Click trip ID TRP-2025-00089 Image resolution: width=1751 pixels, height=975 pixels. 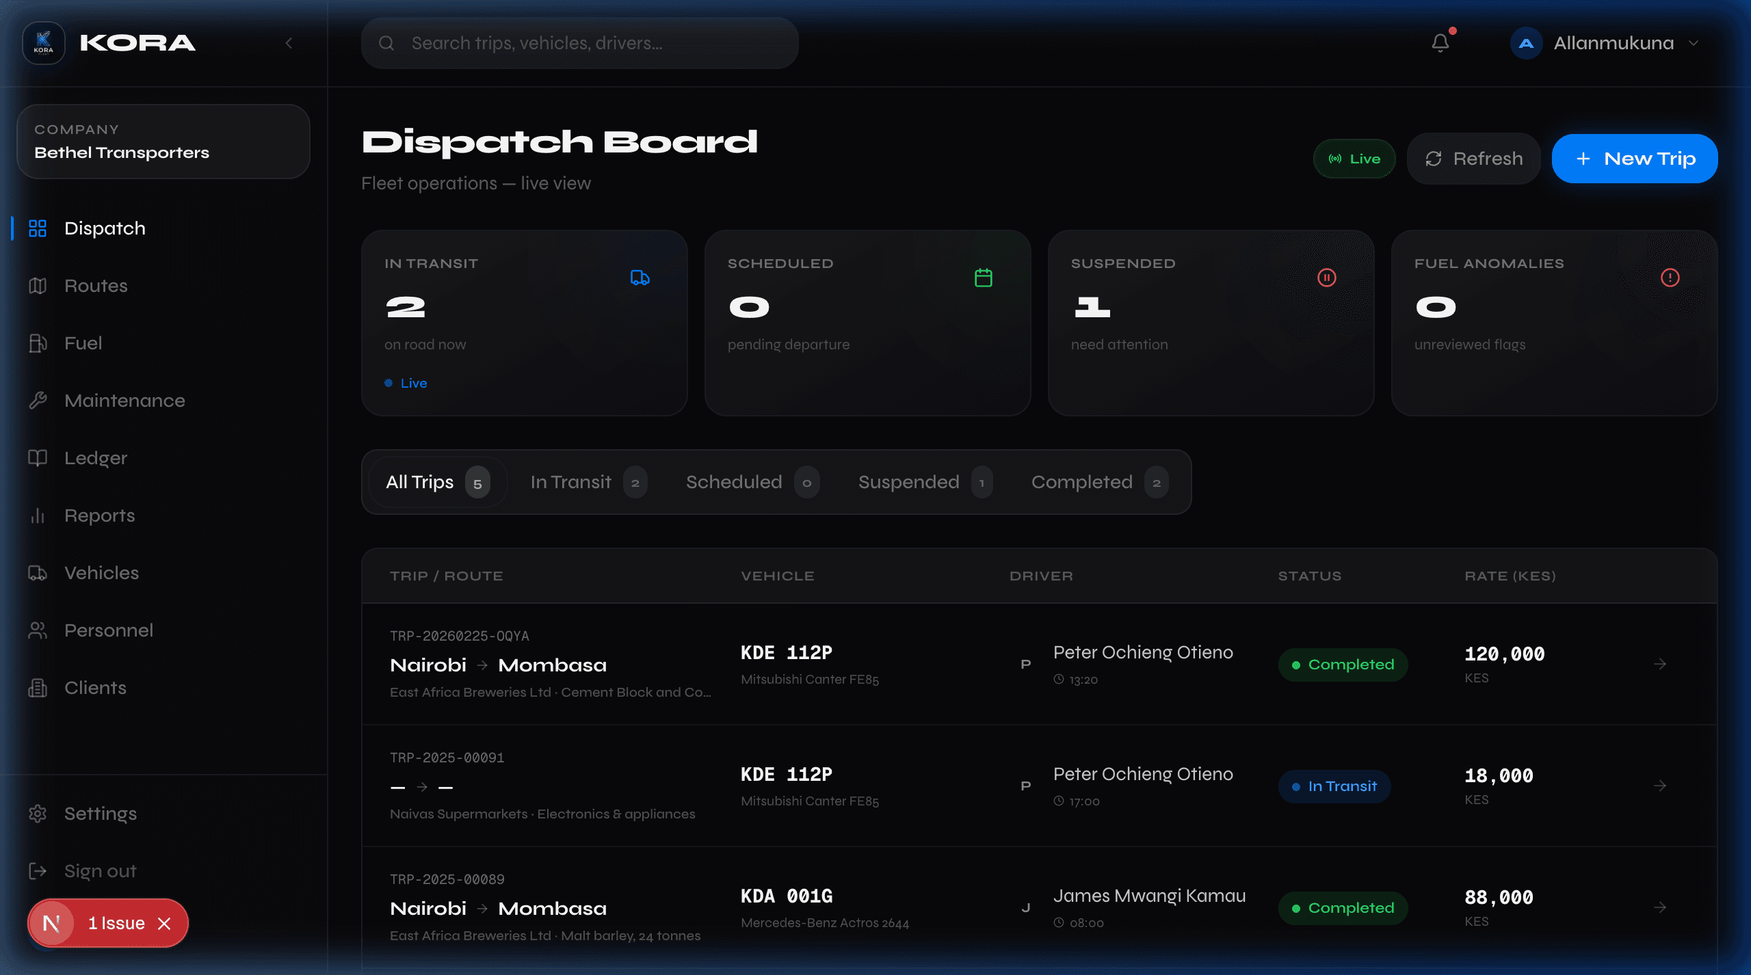coord(447,879)
